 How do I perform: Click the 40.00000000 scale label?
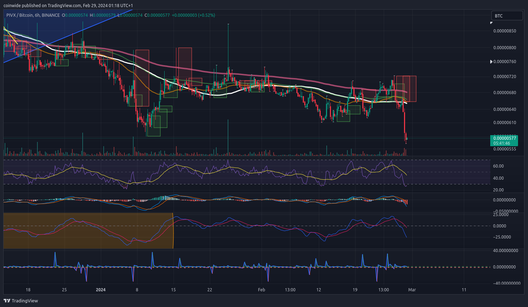point(506,251)
